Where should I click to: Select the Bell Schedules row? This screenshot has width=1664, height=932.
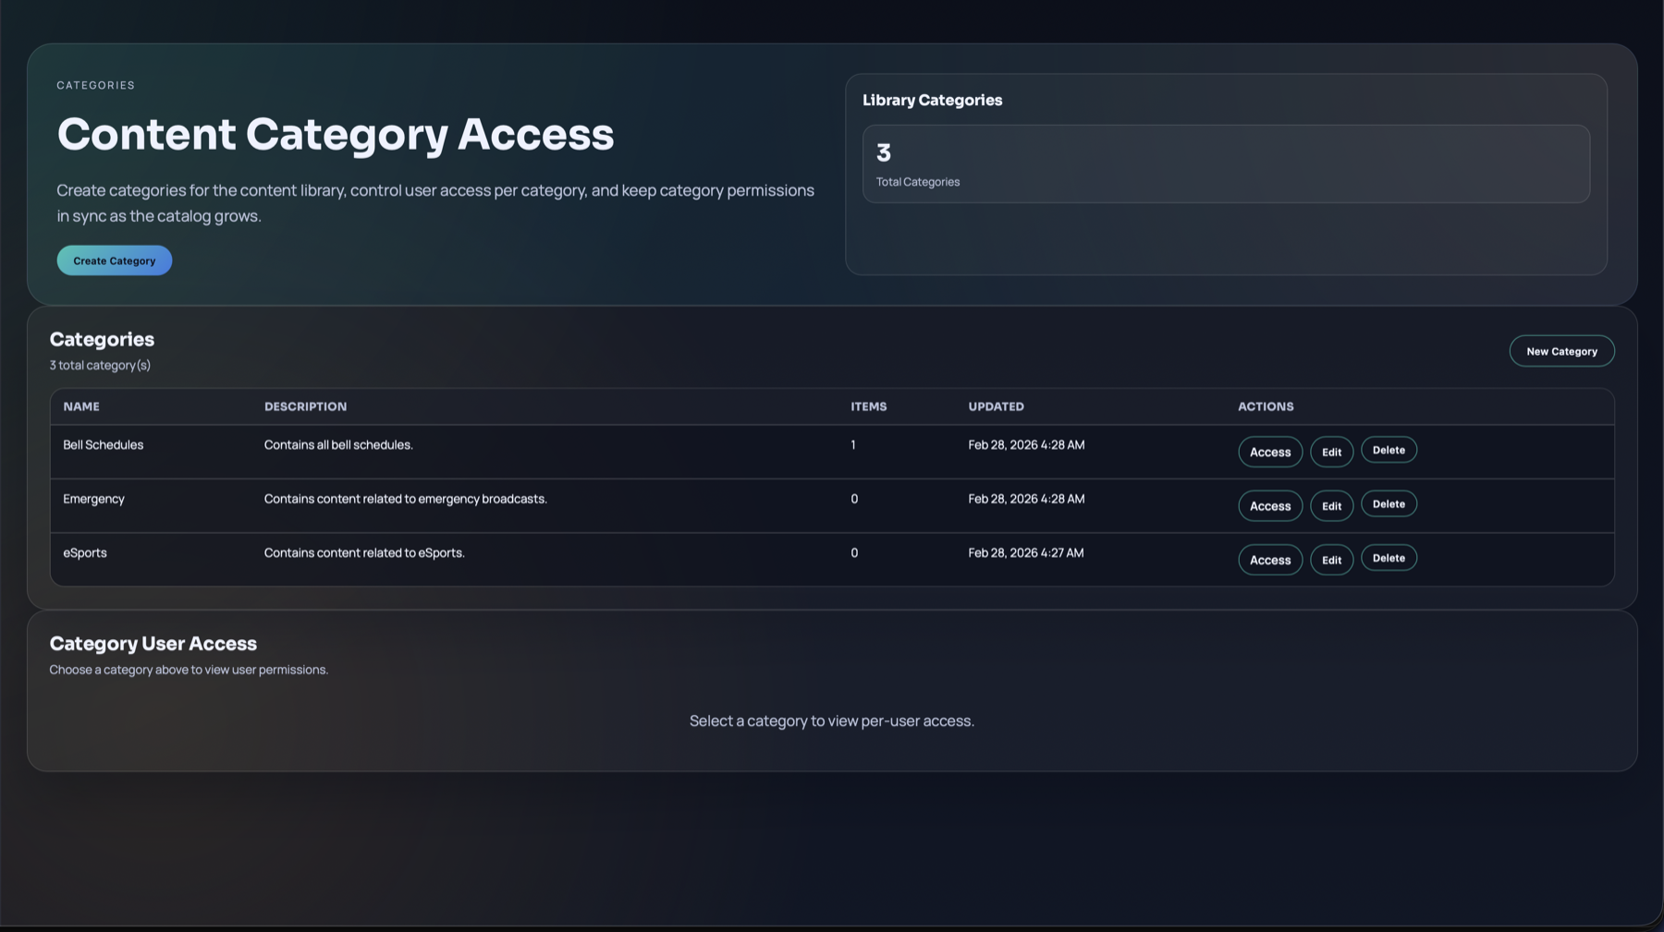pyautogui.click(x=104, y=444)
